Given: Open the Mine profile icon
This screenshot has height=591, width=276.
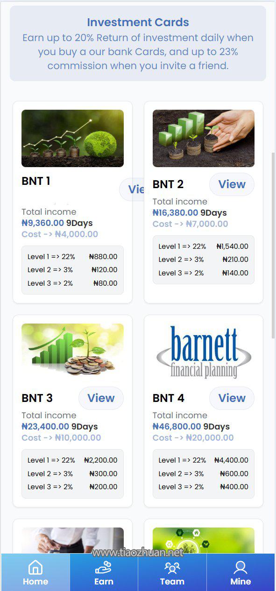Looking at the screenshot, I should (x=241, y=568).
